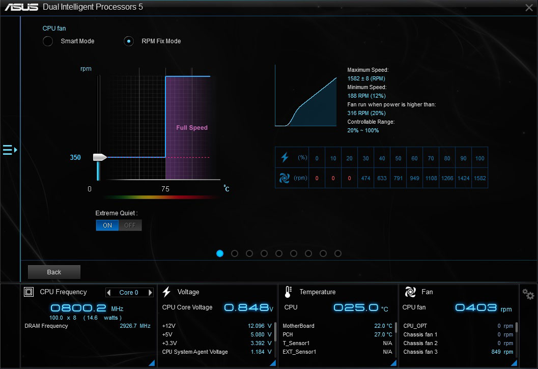Expand Voltage panel corner triangle
Image resolution: width=538 pixels, height=369 pixels.
click(x=273, y=363)
